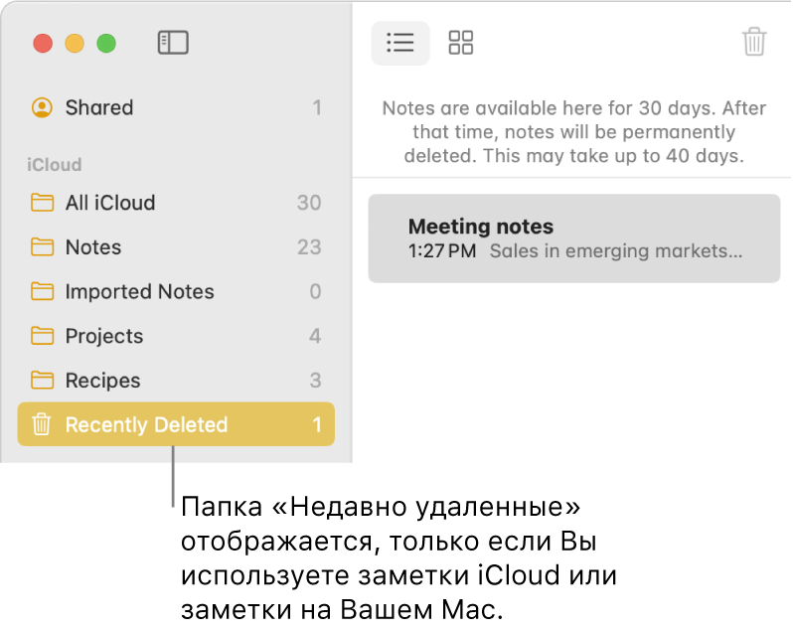This screenshot has height=632, width=793.
Task: Click the iCloud section header
Action: 54,165
